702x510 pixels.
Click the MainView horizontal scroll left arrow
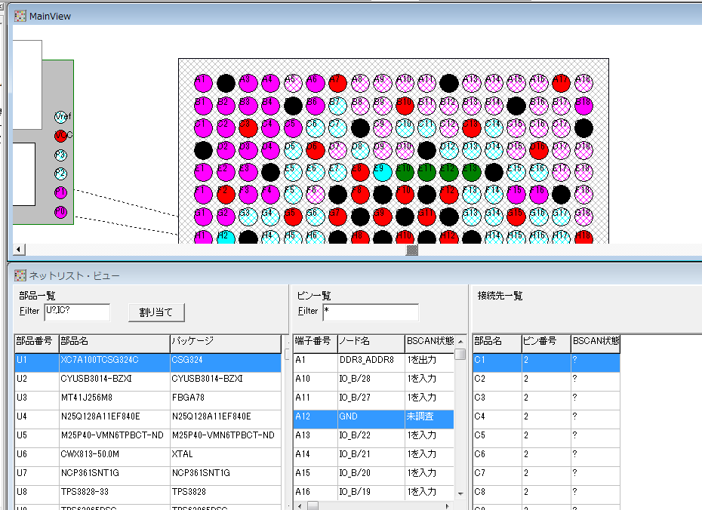19,250
